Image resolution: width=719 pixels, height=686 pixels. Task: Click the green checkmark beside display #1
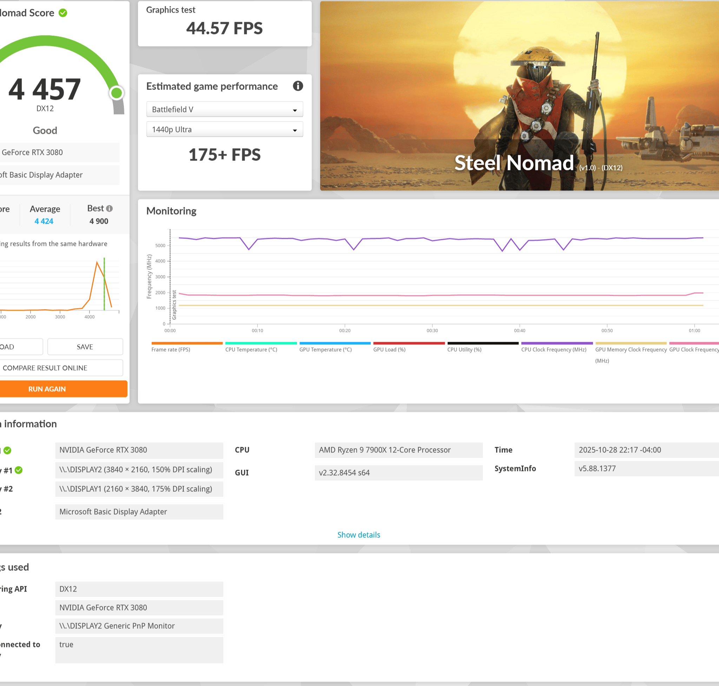pos(19,470)
